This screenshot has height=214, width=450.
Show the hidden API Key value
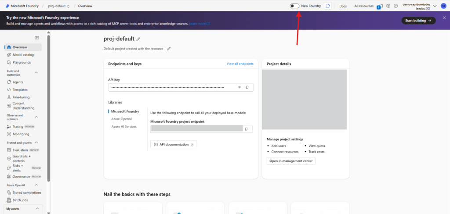pyautogui.click(x=240, y=87)
